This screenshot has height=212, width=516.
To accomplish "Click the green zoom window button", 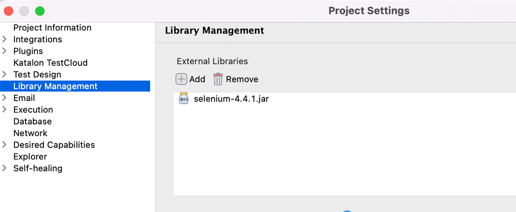I will coord(40,11).
